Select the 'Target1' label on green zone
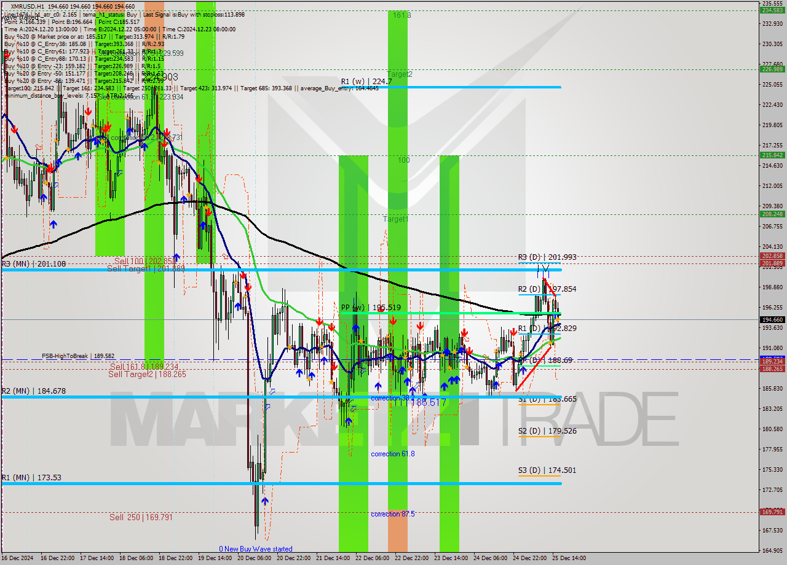Image resolution: width=787 pixels, height=565 pixels. 395,219
